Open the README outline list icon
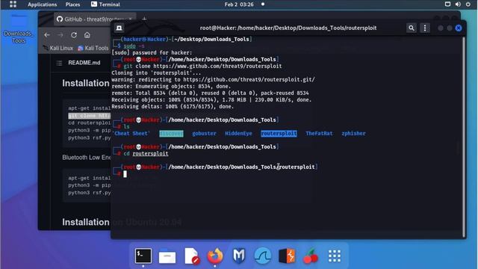 click(x=59, y=63)
